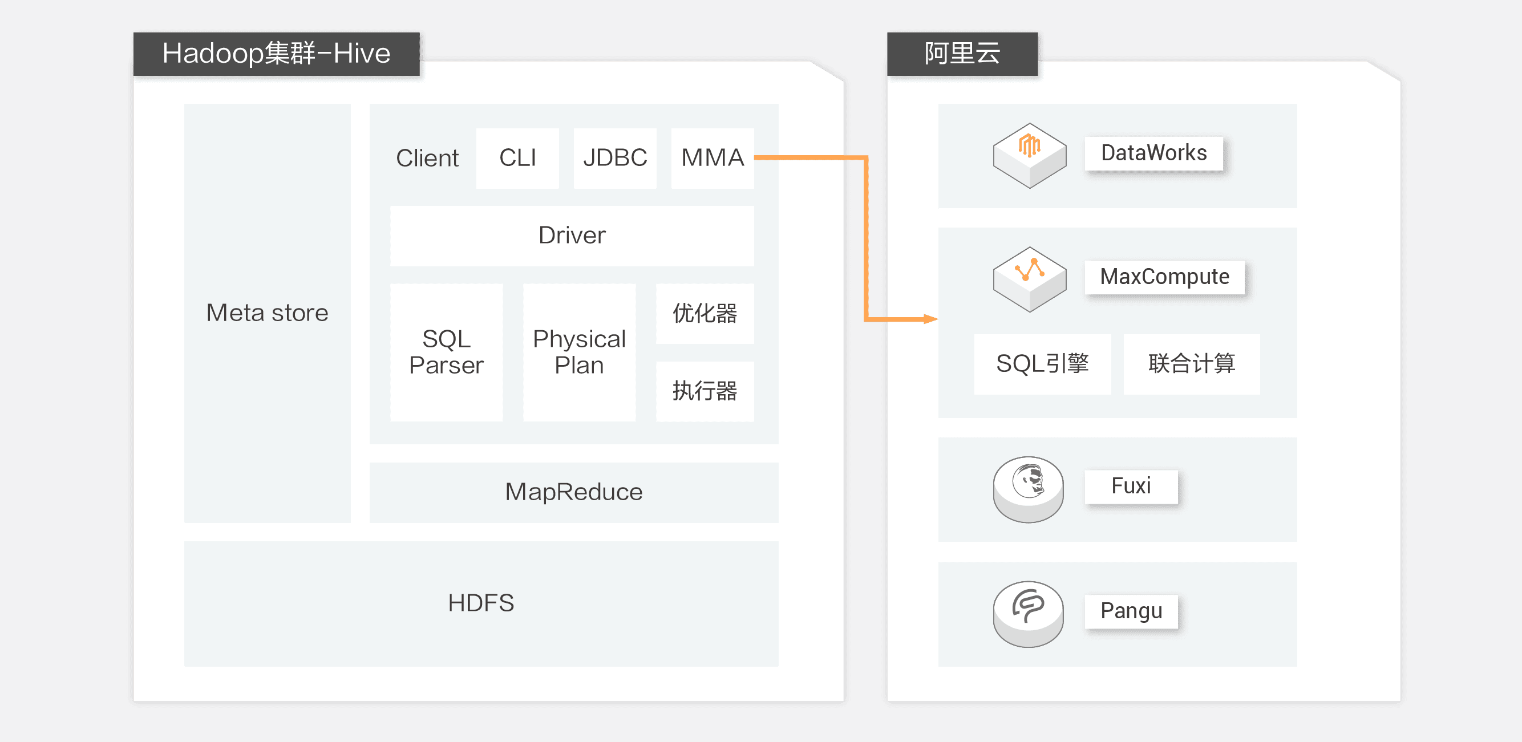Select the MaxCompute label
1522x742 pixels.
(x=1164, y=277)
